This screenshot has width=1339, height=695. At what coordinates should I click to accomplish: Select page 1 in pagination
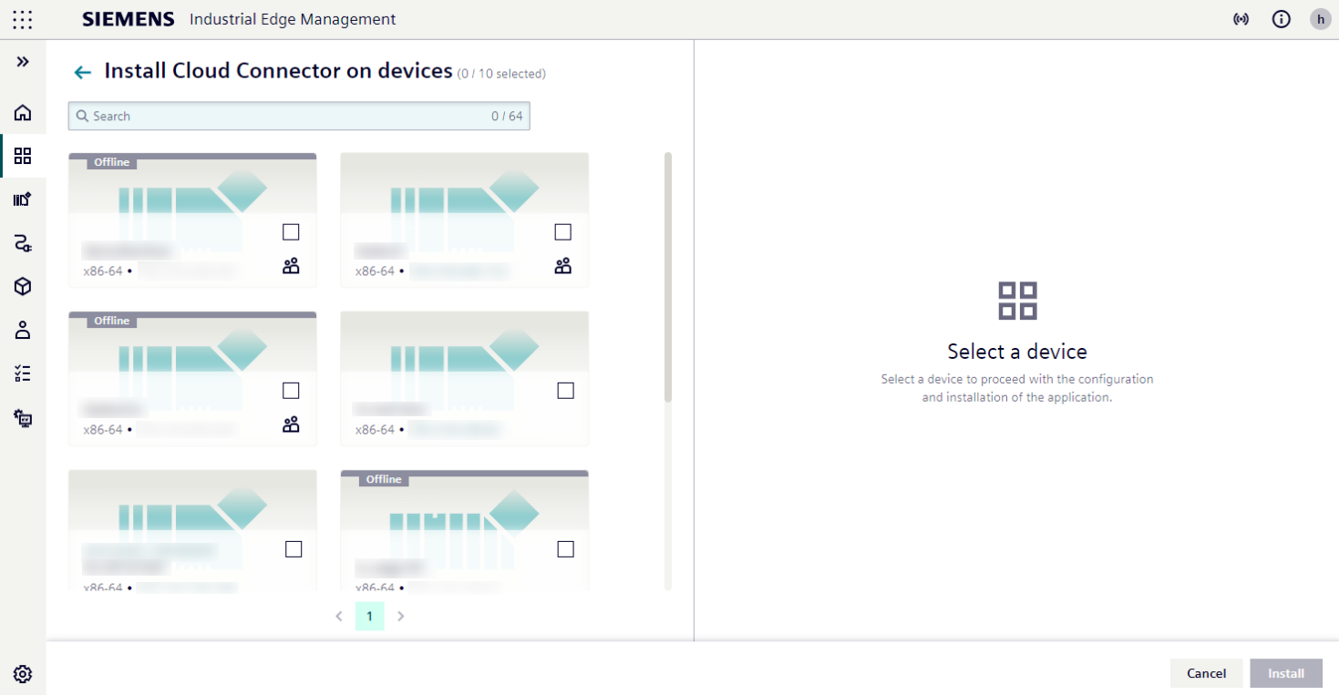369,616
